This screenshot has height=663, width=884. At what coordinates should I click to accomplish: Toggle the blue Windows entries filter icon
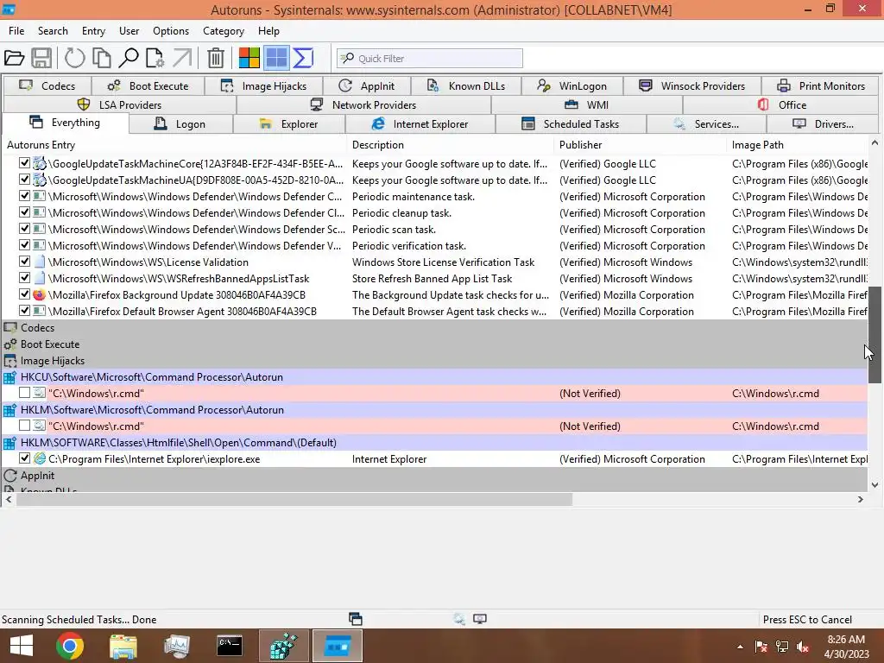(x=276, y=58)
